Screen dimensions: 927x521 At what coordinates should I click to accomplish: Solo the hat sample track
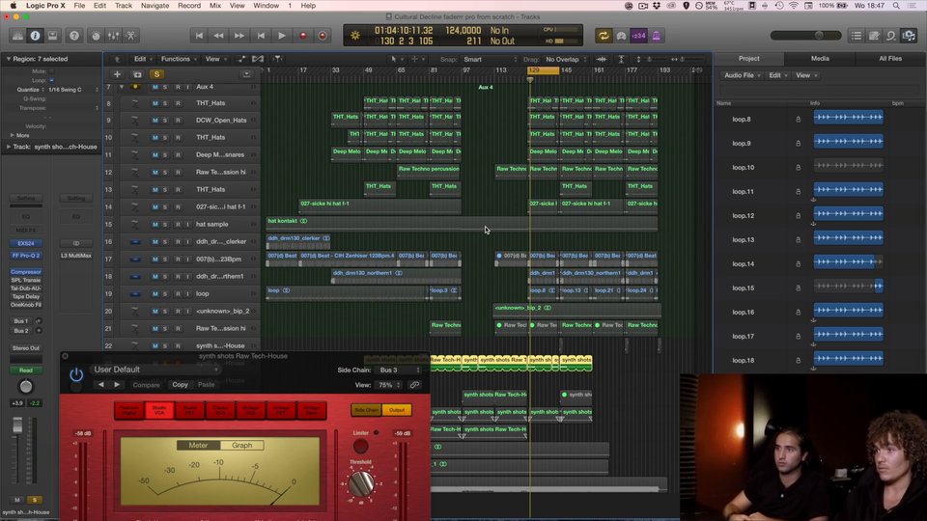click(x=165, y=225)
